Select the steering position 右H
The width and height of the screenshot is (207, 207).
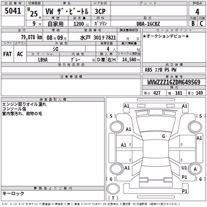112,60
